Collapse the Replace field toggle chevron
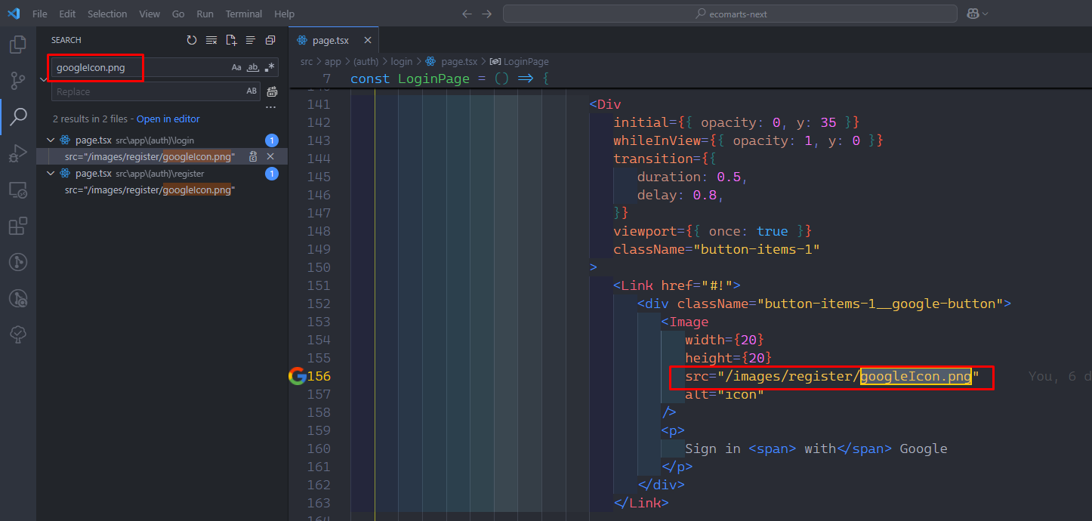 (44, 79)
